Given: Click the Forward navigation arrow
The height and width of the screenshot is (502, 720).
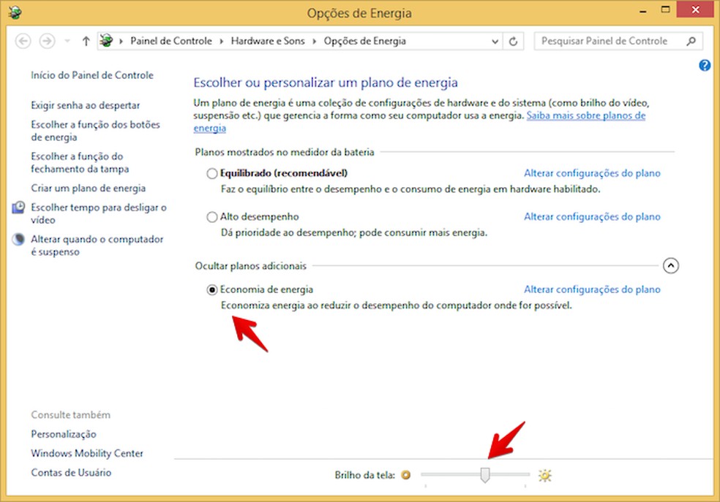Looking at the screenshot, I should 47,41.
